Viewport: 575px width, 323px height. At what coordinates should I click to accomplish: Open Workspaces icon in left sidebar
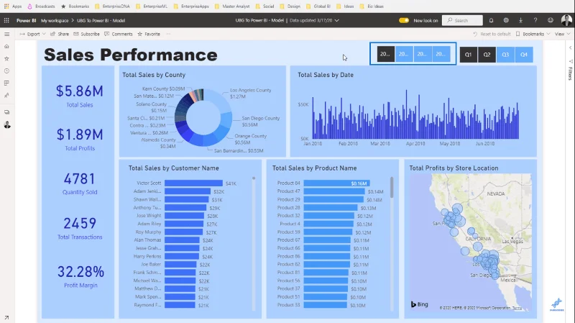(6, 112)
